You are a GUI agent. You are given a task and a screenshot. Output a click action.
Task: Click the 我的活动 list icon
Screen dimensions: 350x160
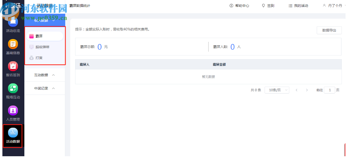tap(290, 6)
